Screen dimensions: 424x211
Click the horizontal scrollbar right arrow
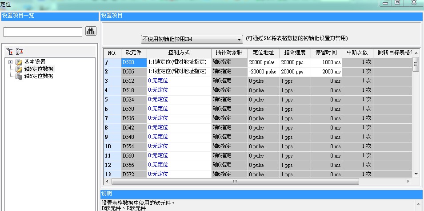pos(408,182)
